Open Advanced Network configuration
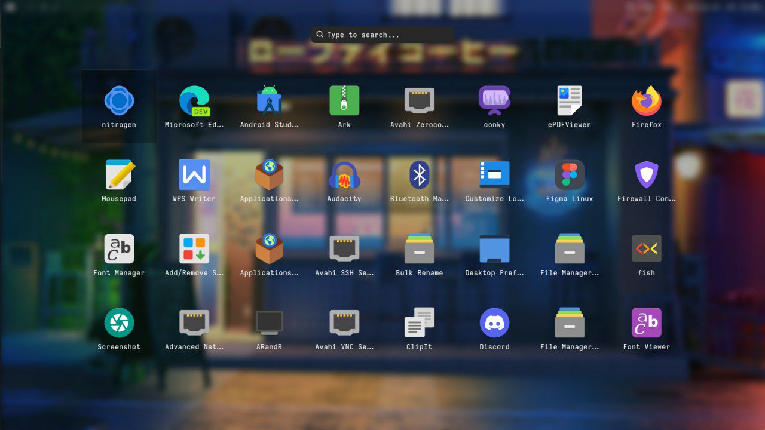This screenshot has height=430, width=765. coord(194,328)
